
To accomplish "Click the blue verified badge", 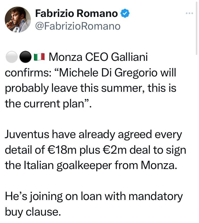I will [x=125, y=13].
